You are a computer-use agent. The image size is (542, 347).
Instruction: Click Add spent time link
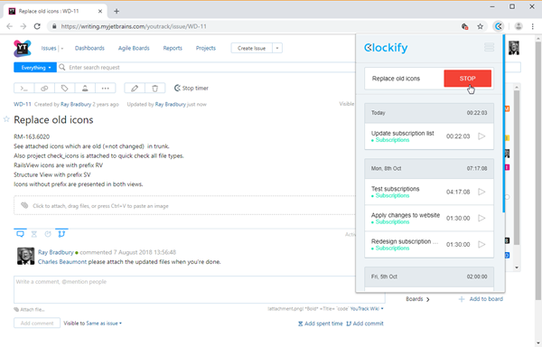(321, 324)
